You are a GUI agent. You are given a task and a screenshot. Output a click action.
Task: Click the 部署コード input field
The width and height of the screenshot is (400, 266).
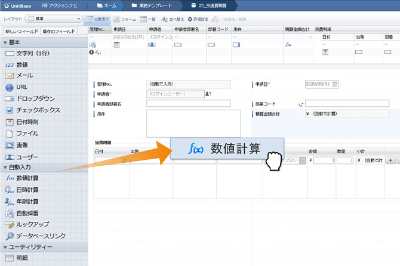click(347, 103)
